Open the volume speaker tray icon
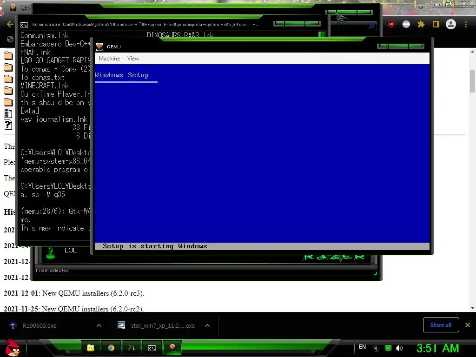 point(399,348)
